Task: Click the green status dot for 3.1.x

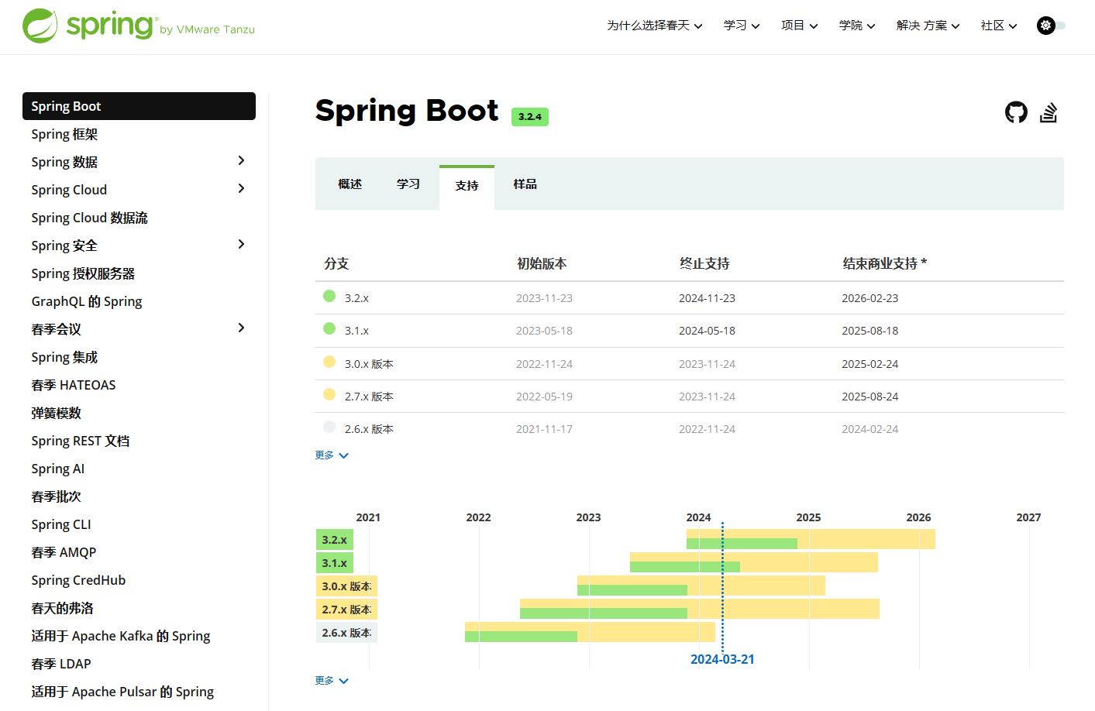Action: (329, 328)
